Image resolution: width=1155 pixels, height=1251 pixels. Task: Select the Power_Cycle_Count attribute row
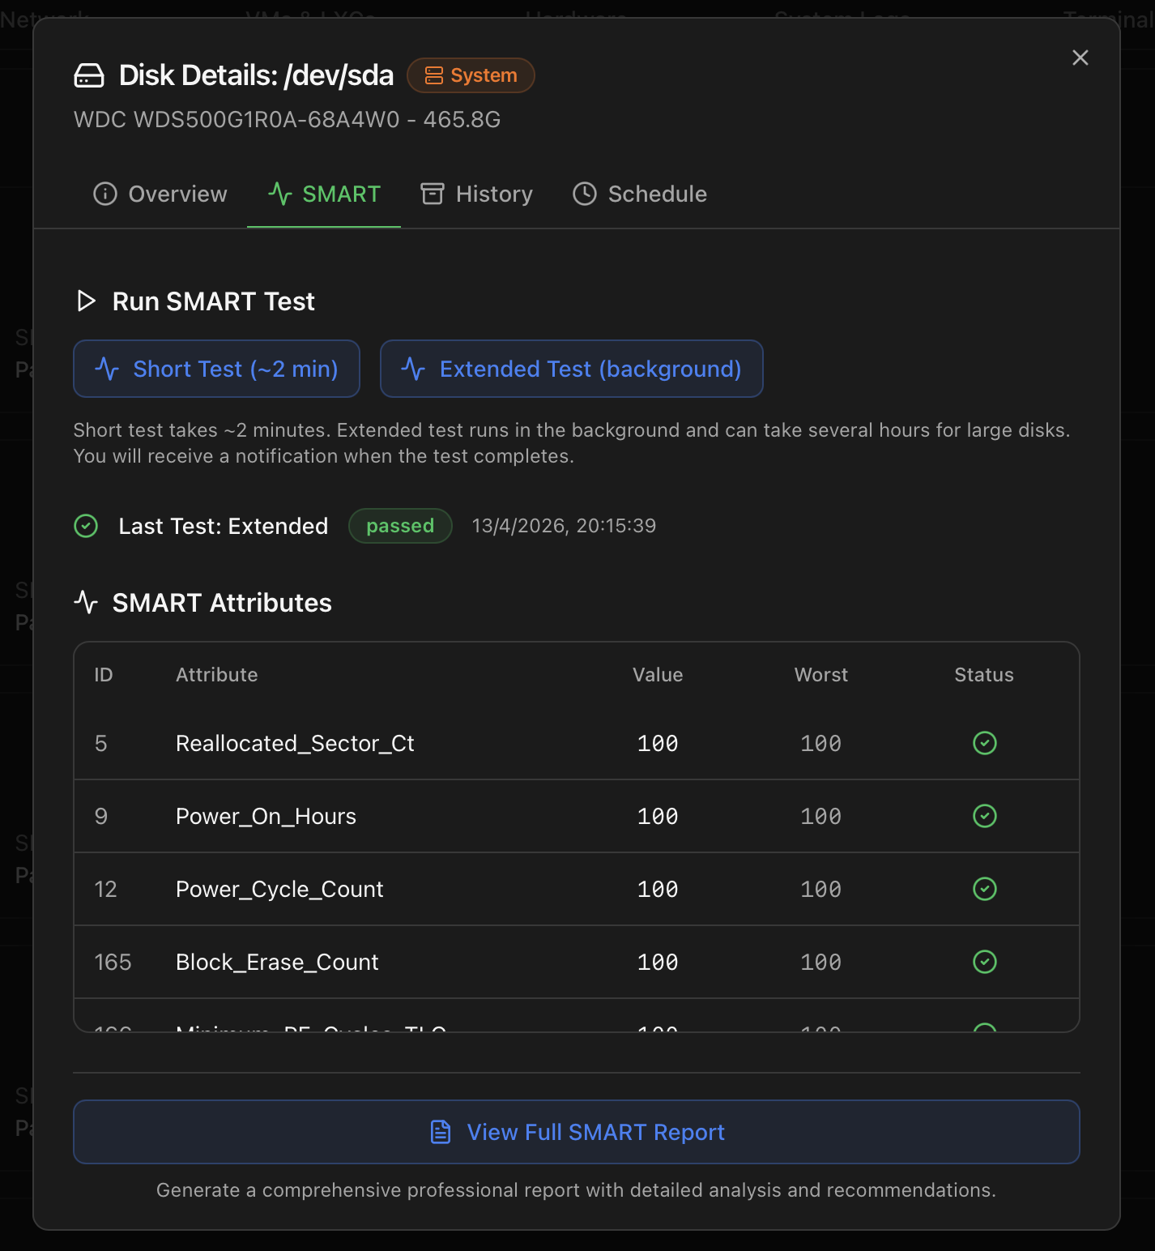pyautogui.click(x=577, y=889)
